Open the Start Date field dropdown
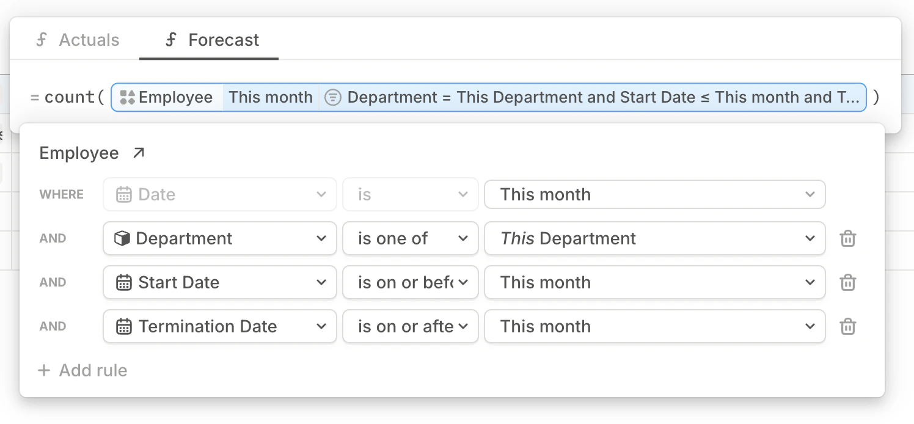The image size is (914, 424). pos(220,282)
